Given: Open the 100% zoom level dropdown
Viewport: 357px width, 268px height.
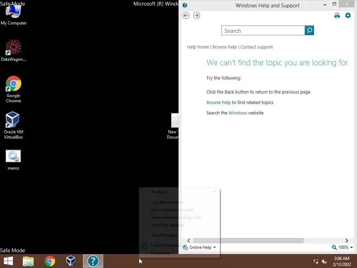Looking at the screenshot, I should click(345, 247).
